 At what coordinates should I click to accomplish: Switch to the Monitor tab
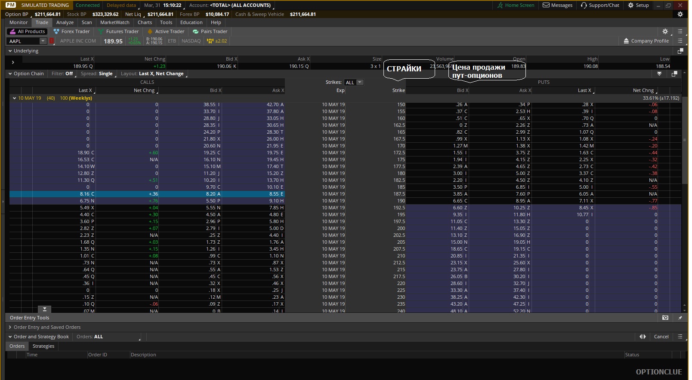coord(19,22)
